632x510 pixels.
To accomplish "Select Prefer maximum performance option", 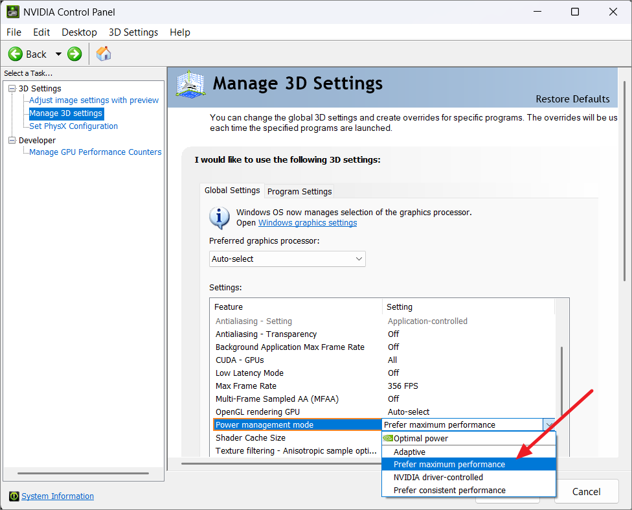I will [469, 465].
